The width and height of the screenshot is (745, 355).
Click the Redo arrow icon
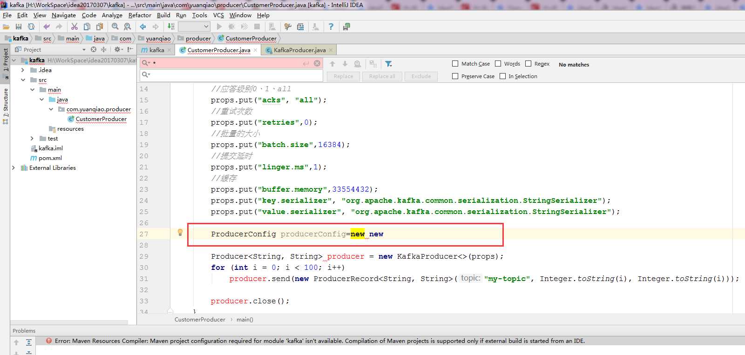point(59,27)
